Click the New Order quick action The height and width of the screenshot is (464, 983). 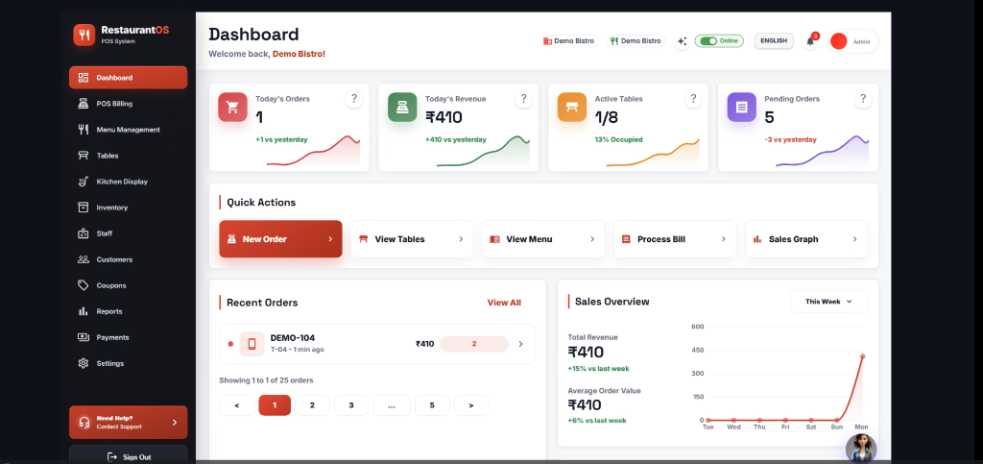(281, 239)
